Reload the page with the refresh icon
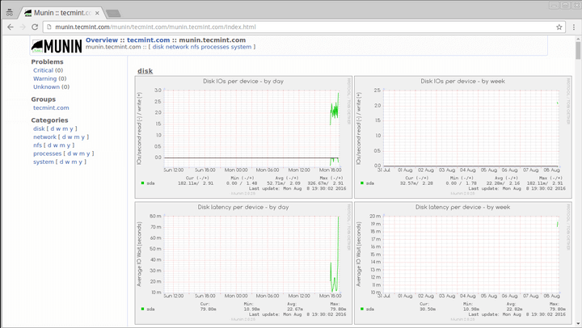The image size is (582, 328). click(35, 27)
